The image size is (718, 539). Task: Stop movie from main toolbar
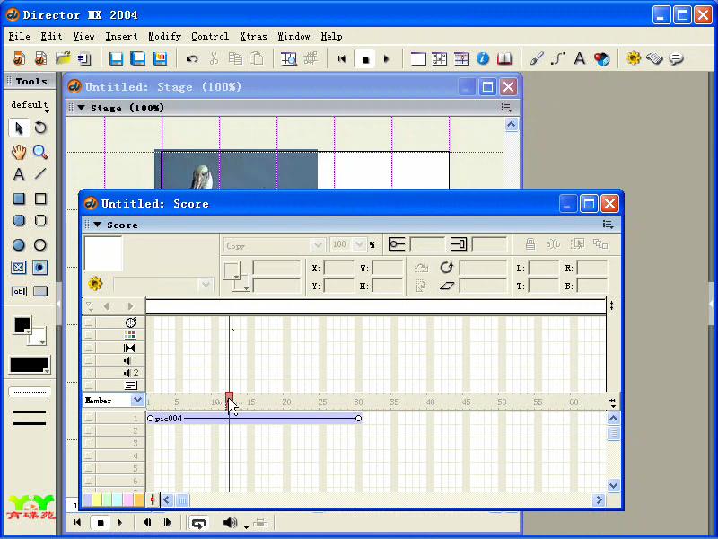tap(365, 59)
